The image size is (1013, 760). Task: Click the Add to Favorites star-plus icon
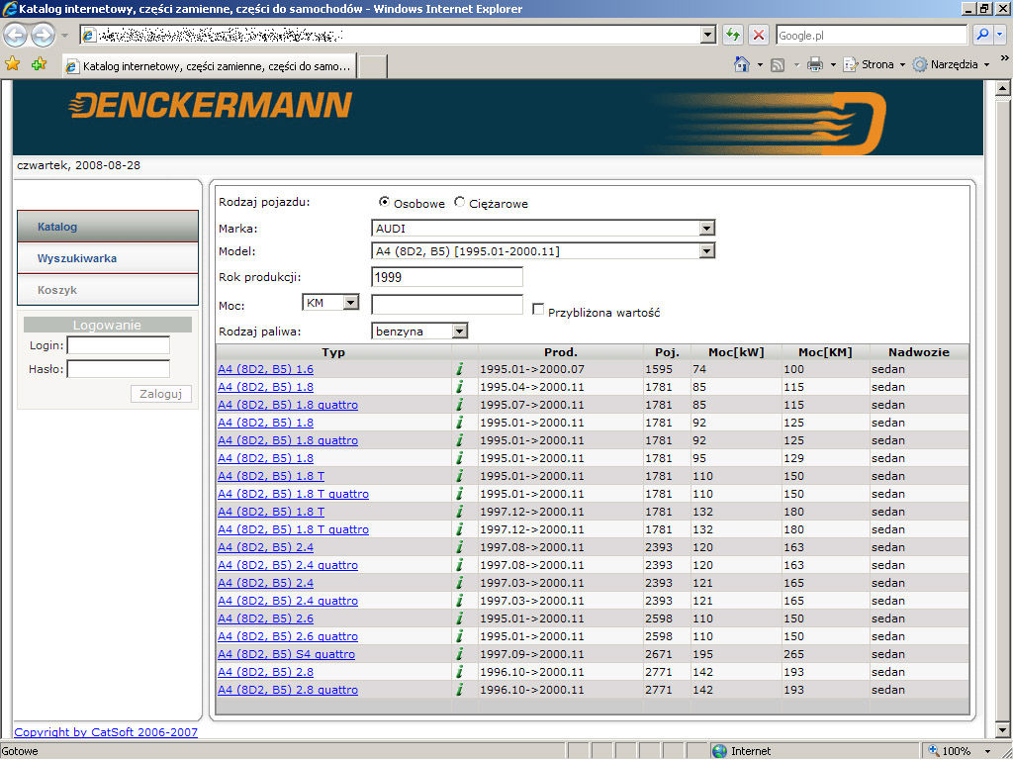(39, 64)
